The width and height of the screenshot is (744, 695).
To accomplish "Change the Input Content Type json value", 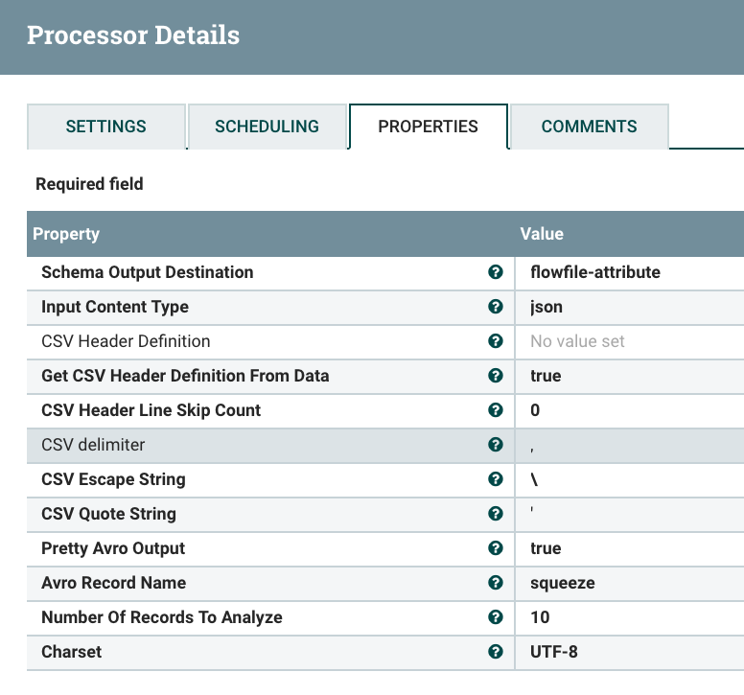I will point(546,307).
